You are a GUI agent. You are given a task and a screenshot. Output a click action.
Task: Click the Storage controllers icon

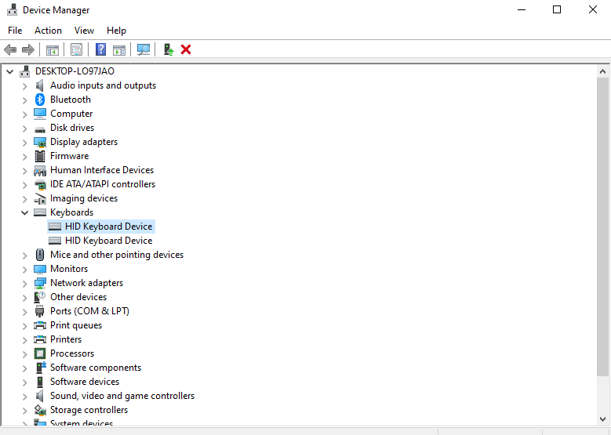[x=40, y=410]
